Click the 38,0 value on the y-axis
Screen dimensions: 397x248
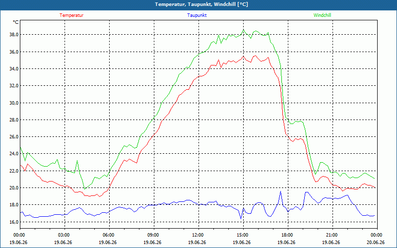click(x=14, y=35)
